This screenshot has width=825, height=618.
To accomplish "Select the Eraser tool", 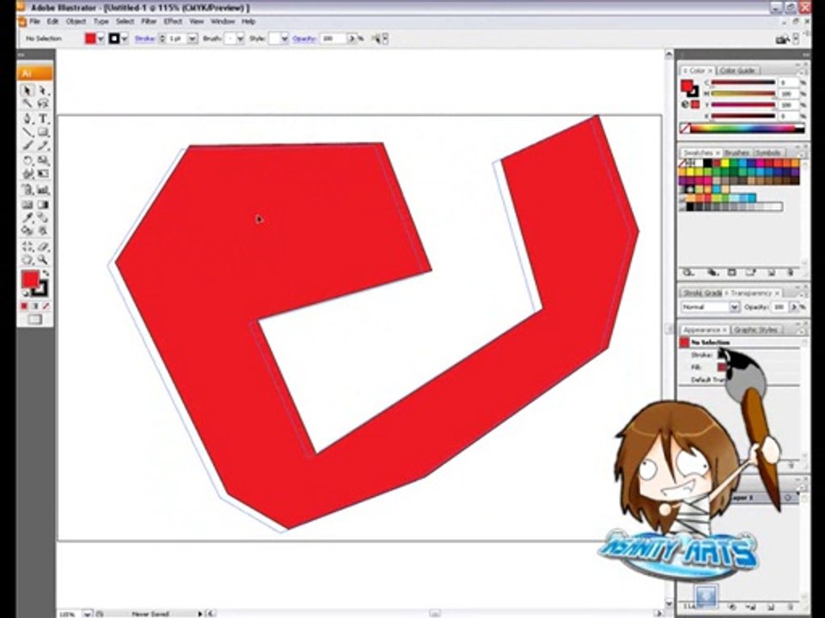I will (43, 246).
